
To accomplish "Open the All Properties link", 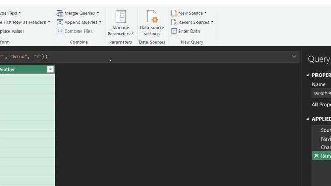I will (x=321, y=104).
